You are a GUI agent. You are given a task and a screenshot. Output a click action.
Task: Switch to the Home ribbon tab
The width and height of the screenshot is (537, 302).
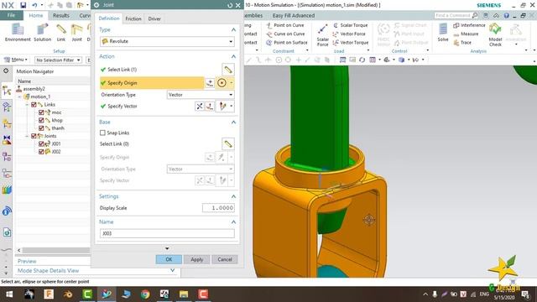point(35,15)
